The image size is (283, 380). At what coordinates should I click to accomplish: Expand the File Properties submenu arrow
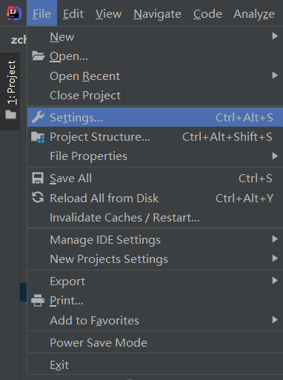275,156
